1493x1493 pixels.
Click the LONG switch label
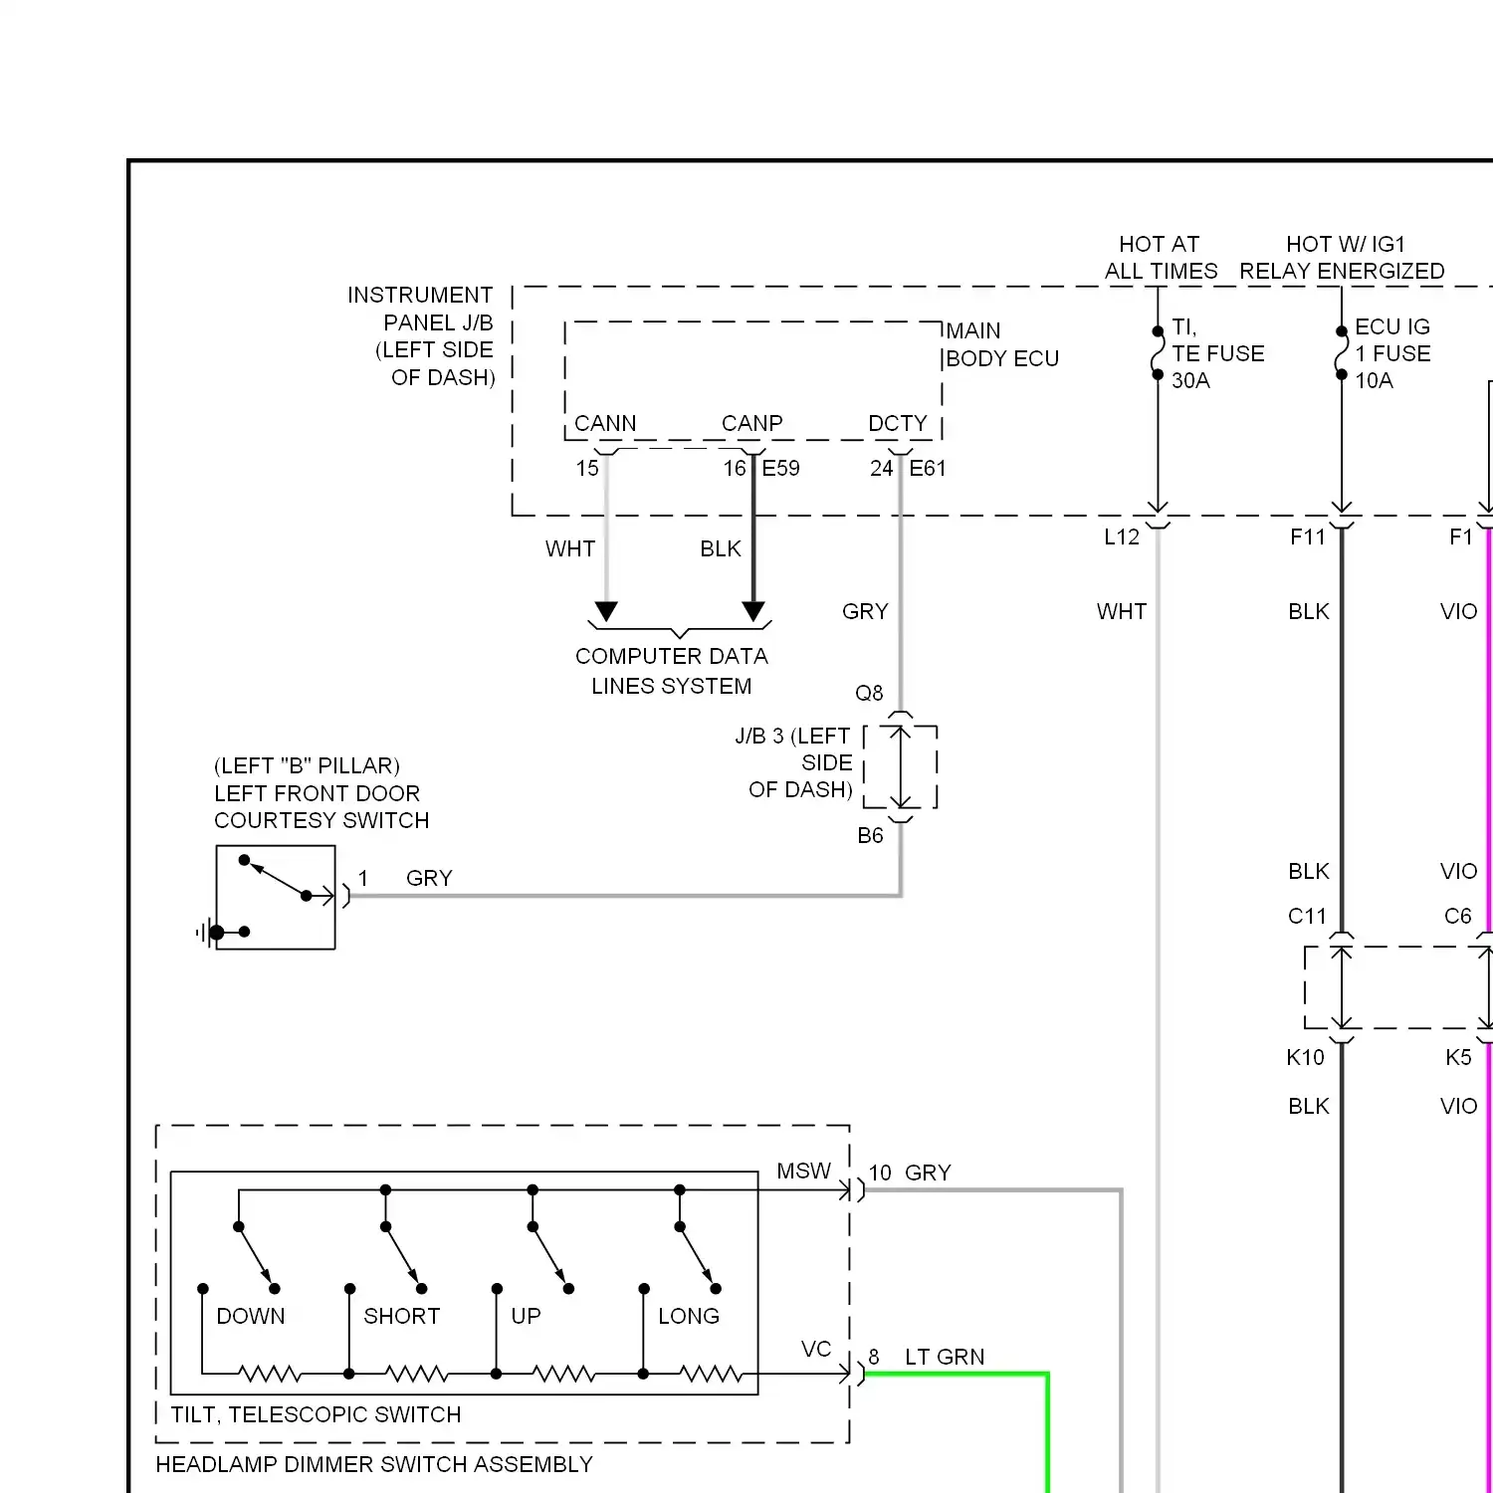tap(689, 1316)
